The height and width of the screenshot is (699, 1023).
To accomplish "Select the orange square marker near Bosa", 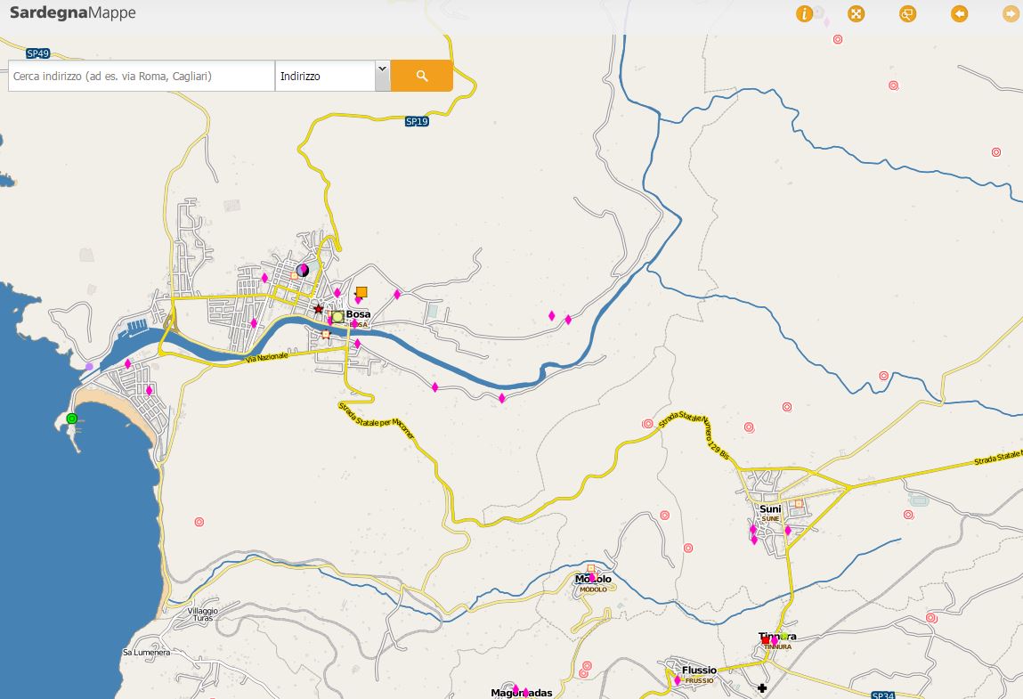I will click(361, 292).
